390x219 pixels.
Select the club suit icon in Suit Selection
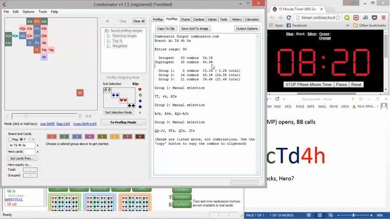[x=140, y=95]
